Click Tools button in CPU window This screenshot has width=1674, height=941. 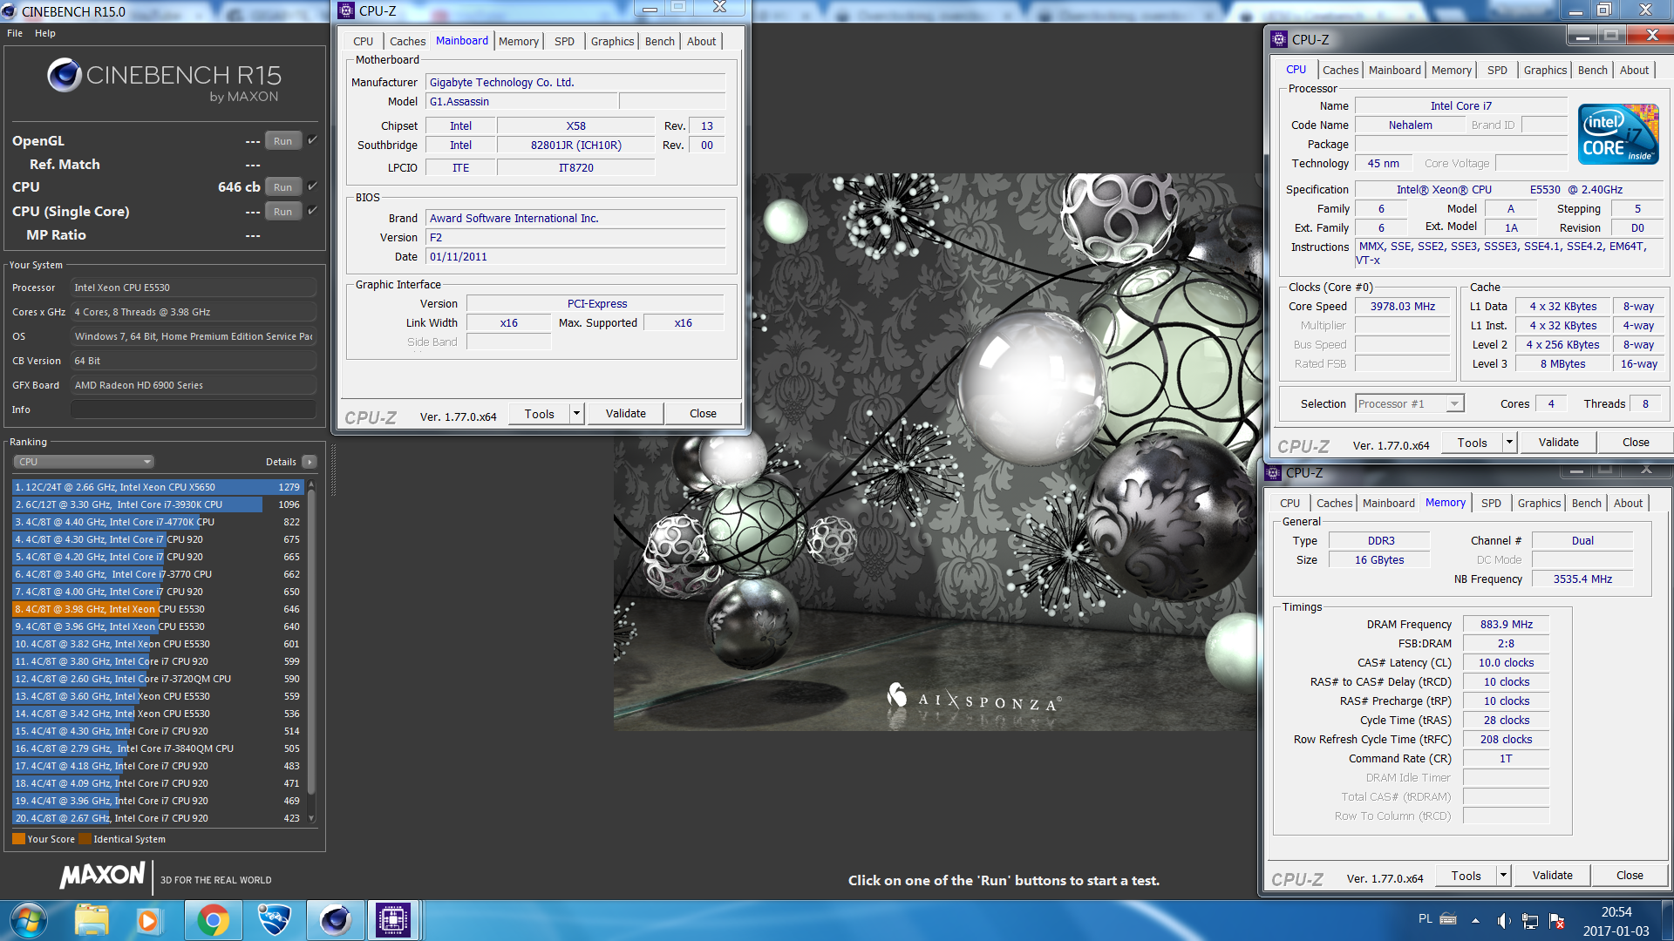tap(1473, 443)
